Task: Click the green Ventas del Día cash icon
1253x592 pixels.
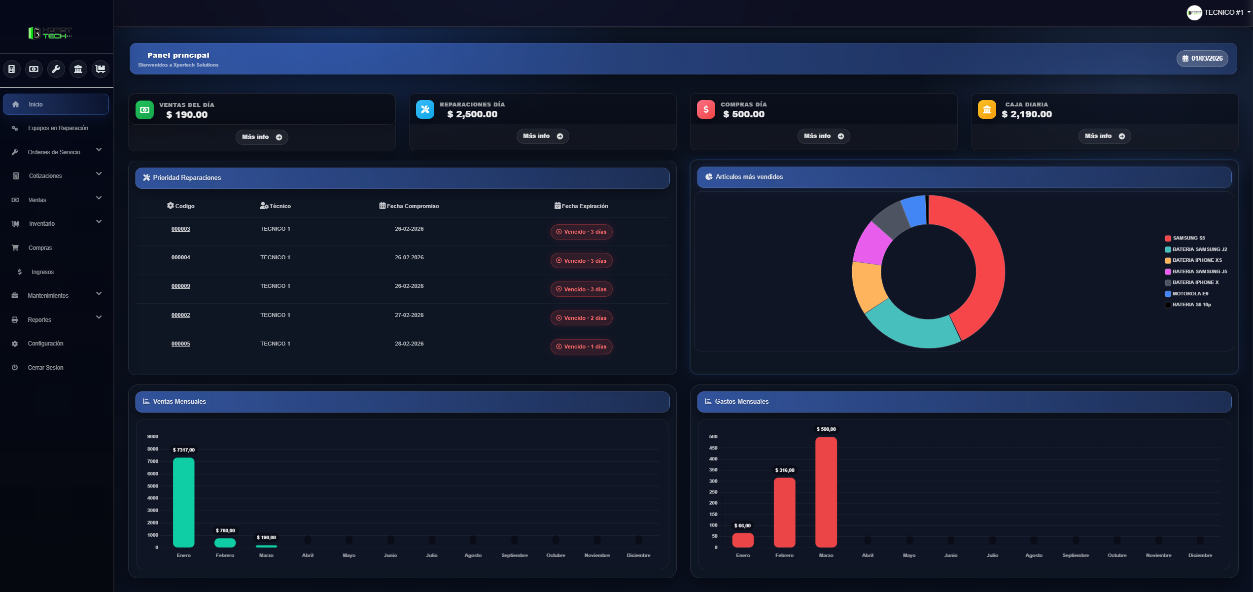Action: click(x=144, y=109)
